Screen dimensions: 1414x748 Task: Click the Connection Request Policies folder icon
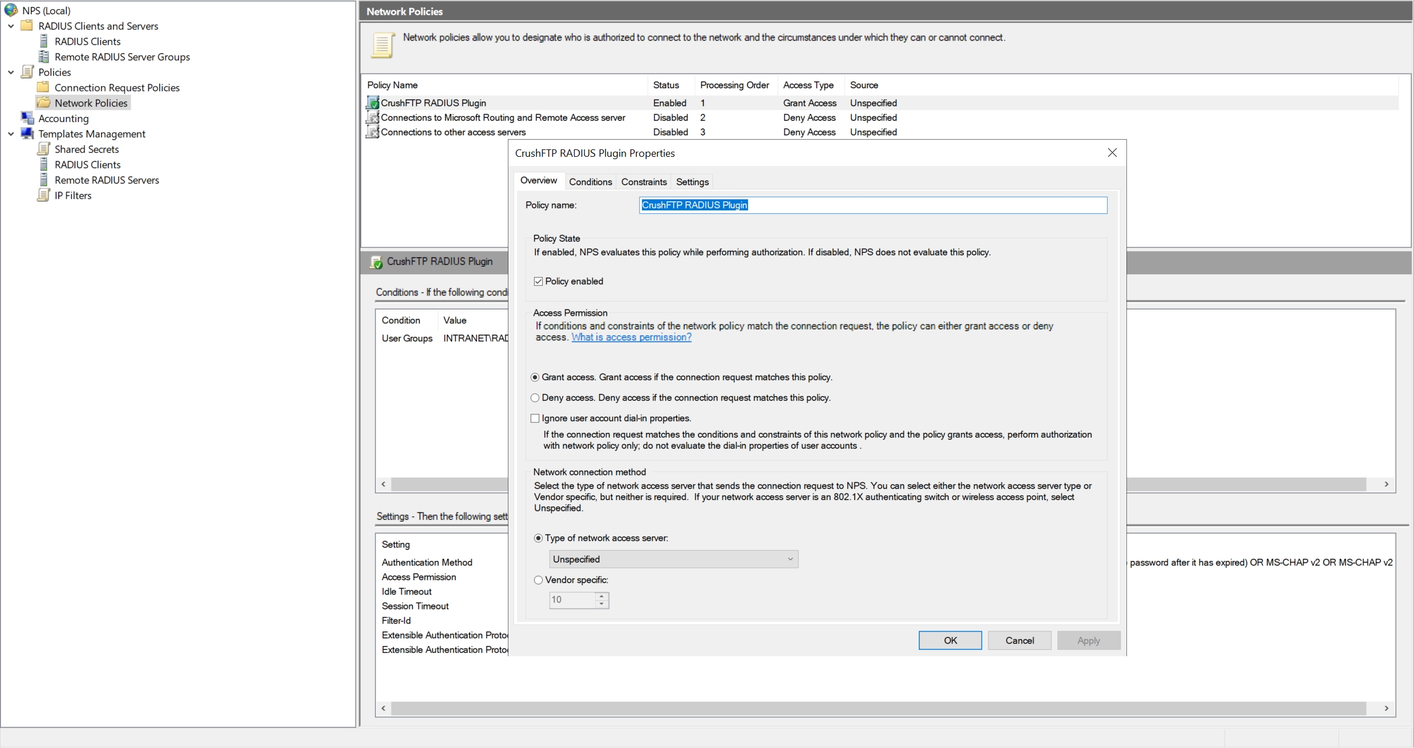(43, 87)
